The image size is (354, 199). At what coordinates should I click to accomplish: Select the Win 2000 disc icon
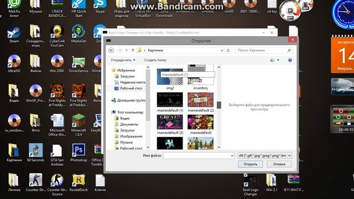pyautogui.click(x=57, y=64)
